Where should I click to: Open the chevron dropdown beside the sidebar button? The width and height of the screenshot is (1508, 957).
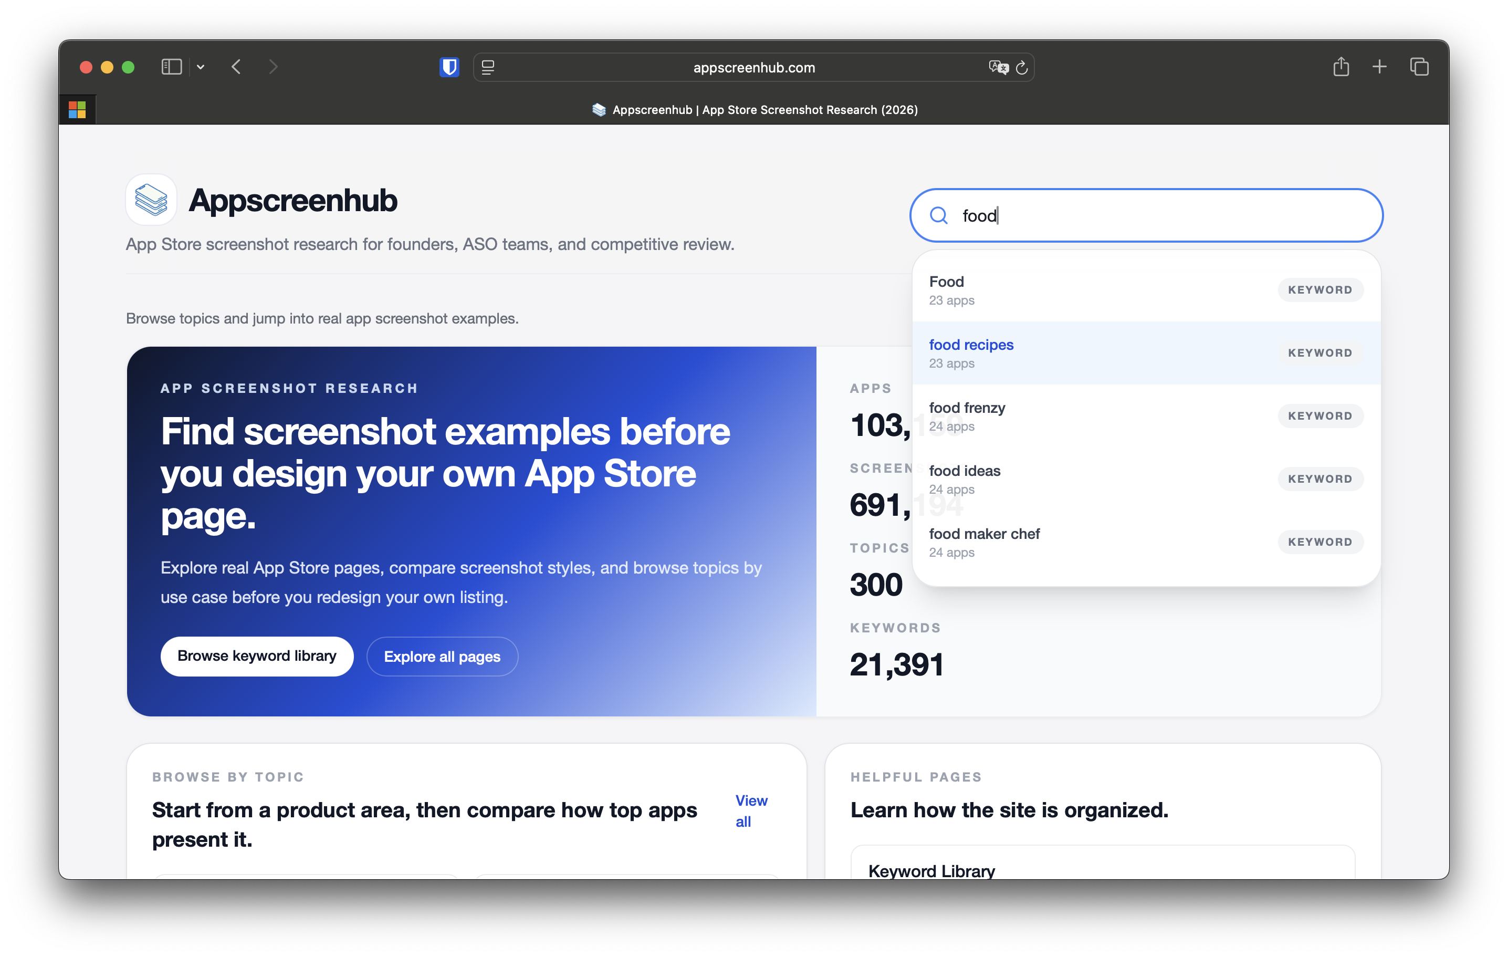(201, 67)
